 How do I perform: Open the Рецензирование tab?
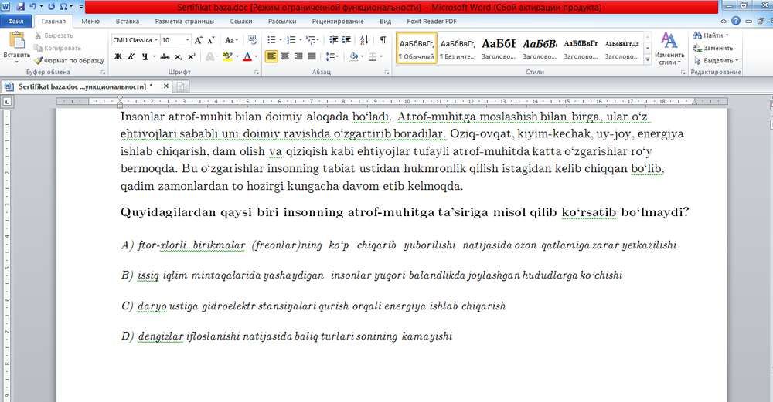(x=338, y=21)
